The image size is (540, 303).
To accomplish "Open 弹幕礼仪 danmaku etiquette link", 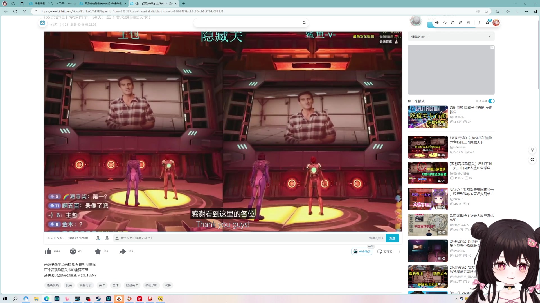I will (376, 238).
